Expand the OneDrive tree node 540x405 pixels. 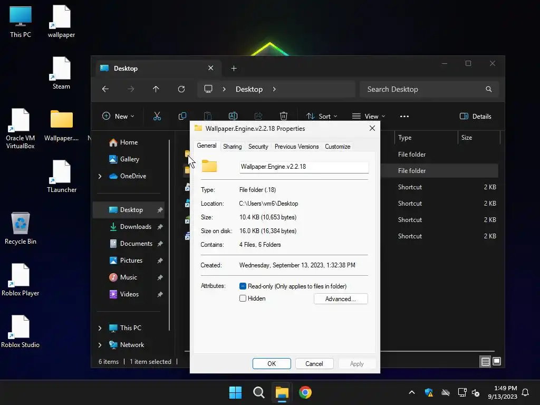click(100, 176)
